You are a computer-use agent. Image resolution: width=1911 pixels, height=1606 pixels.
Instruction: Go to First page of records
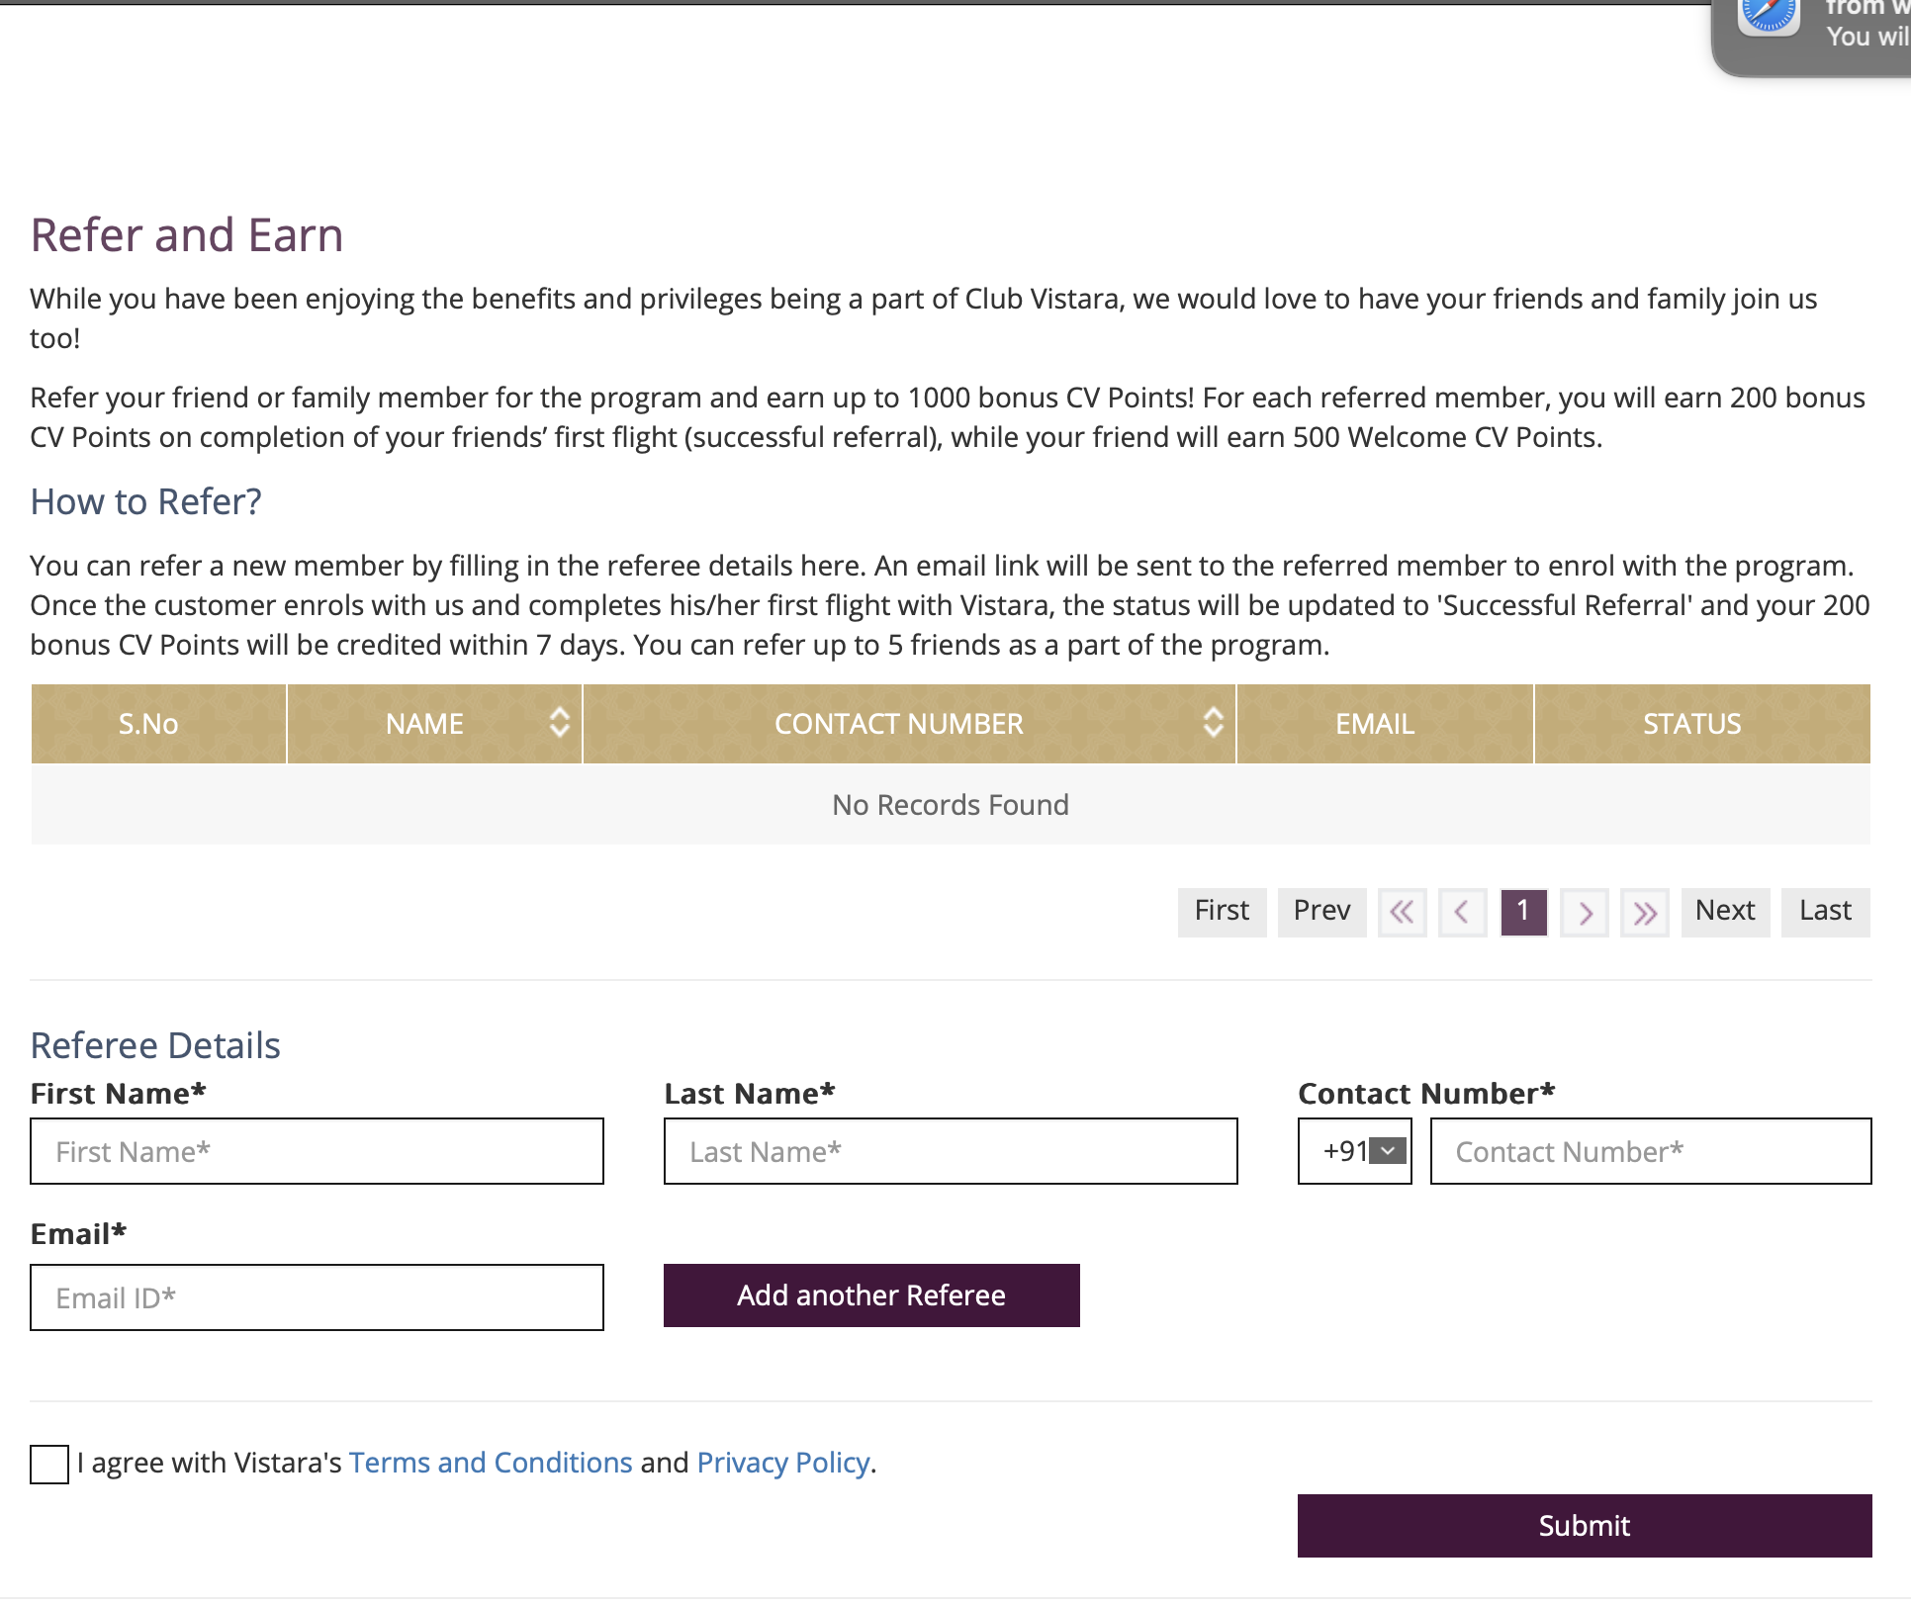tap(1222, 911)
